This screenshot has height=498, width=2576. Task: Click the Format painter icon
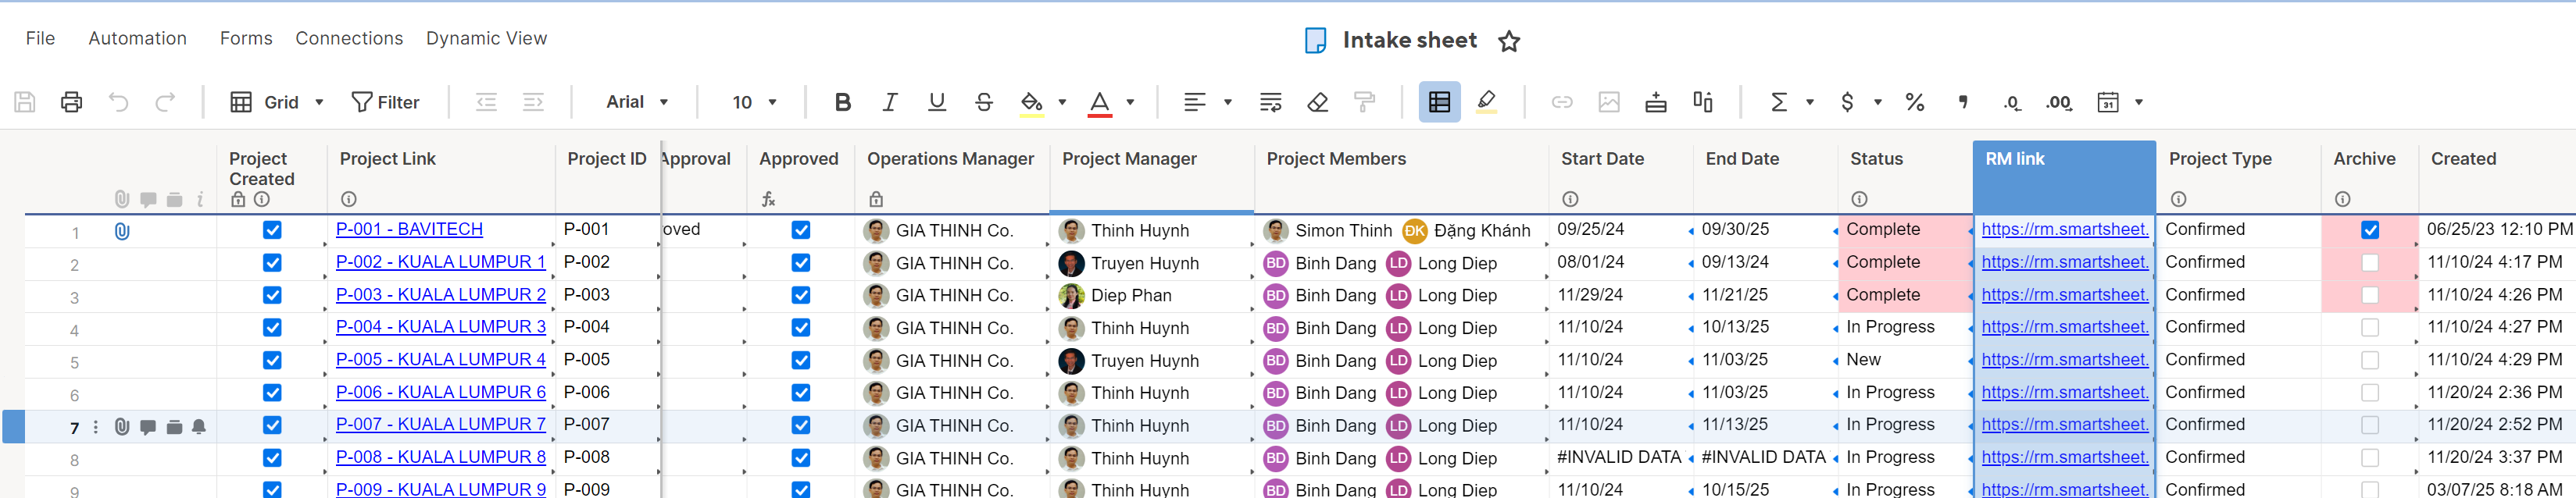click(x=1364, y=102)
